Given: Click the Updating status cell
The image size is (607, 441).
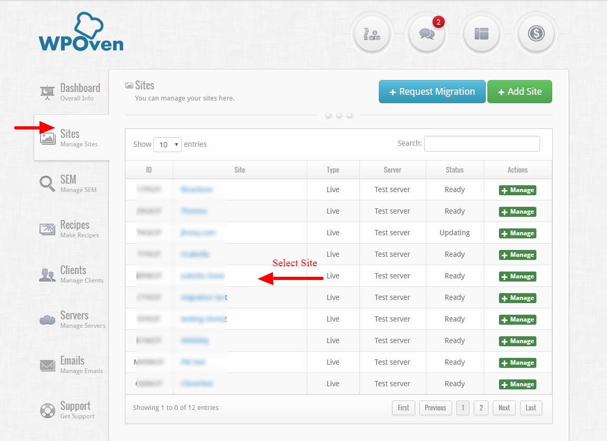Looking at the screenshot, I should (x=455, y=233).
